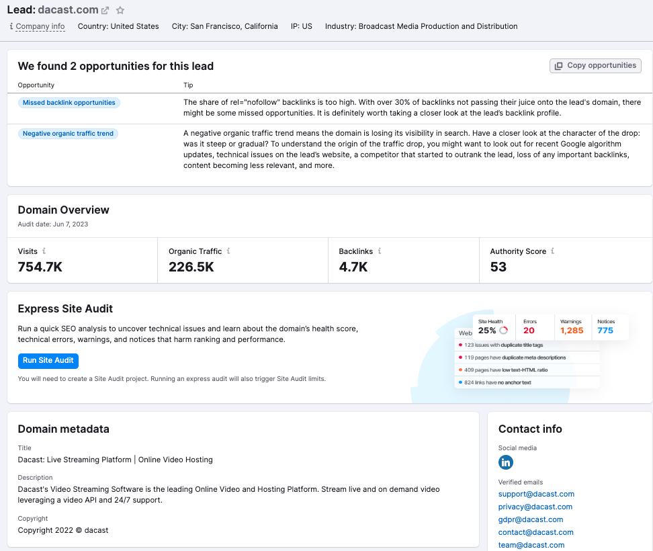Image resolution: width=653 pixels, height=551 pixels.
Task: Star the dacast.com lead as favorite
Action: coord(120,10)
